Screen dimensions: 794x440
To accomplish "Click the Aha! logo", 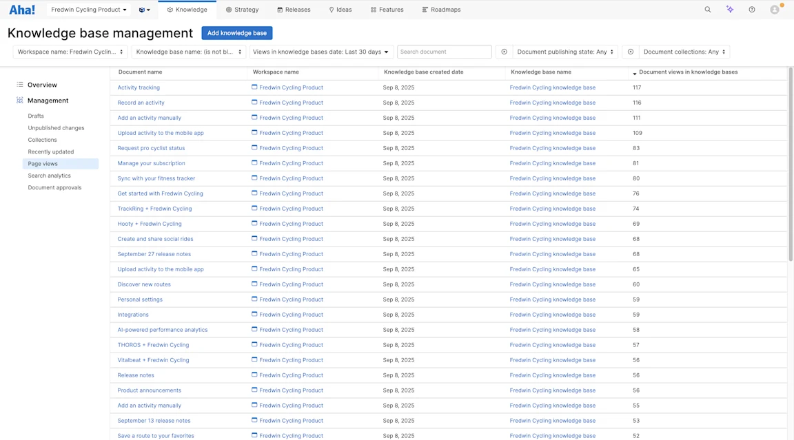I will click(x=22, y=10).
